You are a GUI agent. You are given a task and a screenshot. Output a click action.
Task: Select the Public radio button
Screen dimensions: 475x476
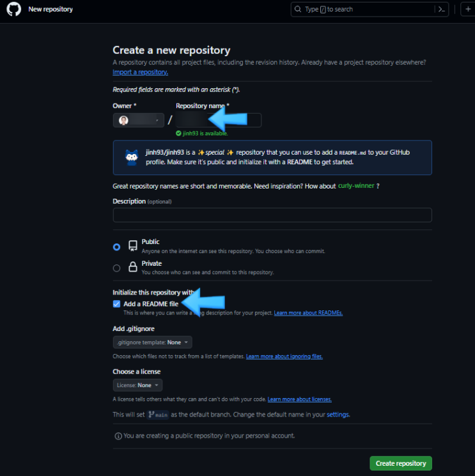[116, 247]
